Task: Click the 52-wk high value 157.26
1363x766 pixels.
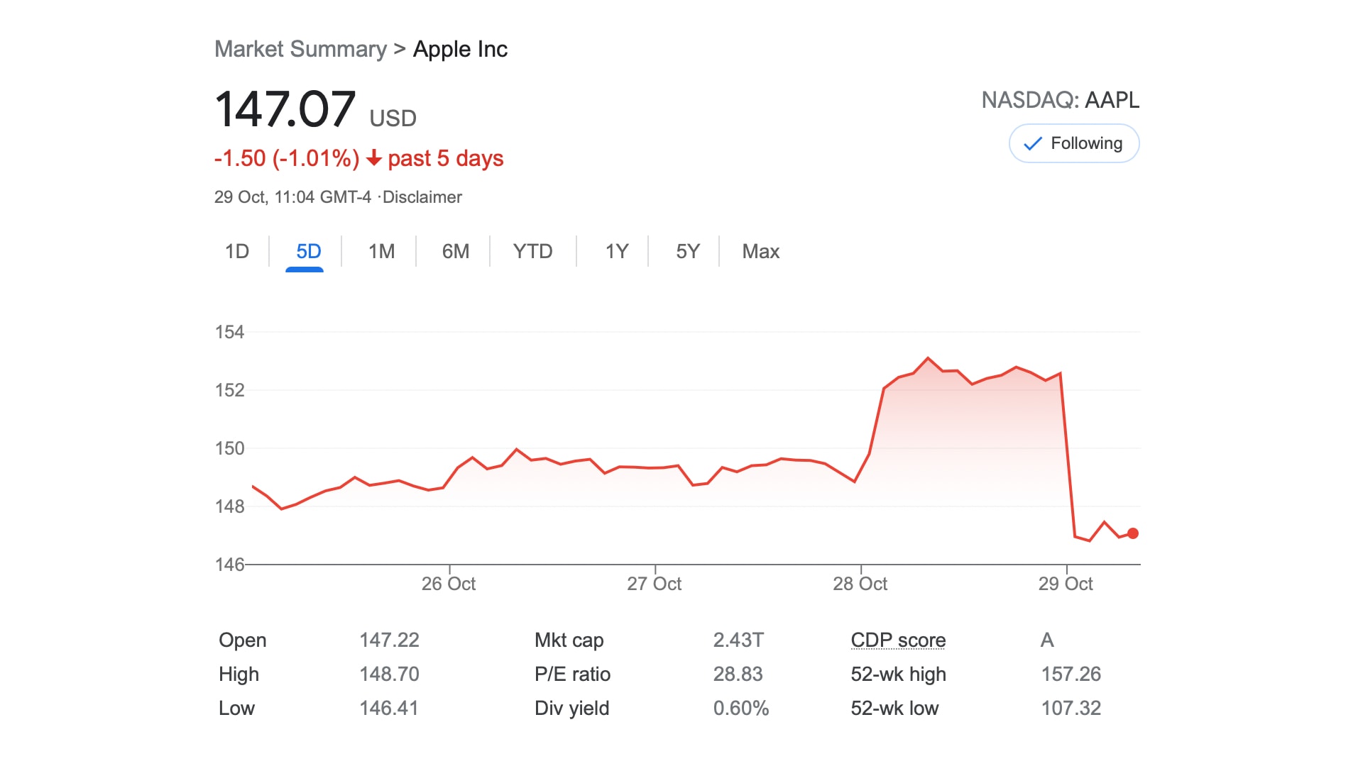Action: click(1072, 674)
